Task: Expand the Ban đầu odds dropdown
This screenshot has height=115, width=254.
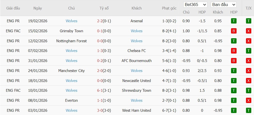Action: (x=224, y=4)
